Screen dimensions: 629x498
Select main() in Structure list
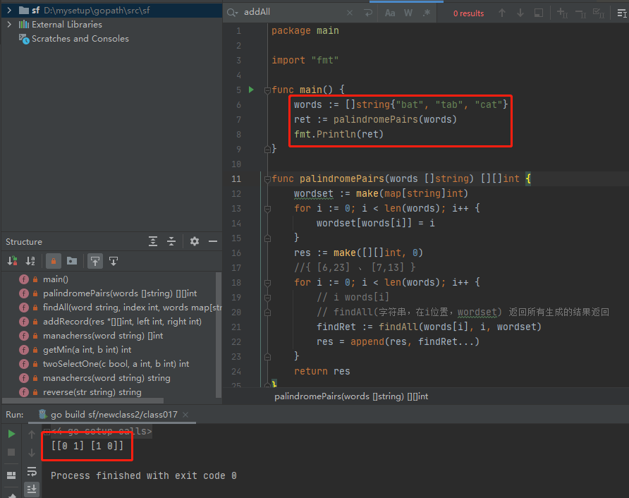tap(56, 279)
